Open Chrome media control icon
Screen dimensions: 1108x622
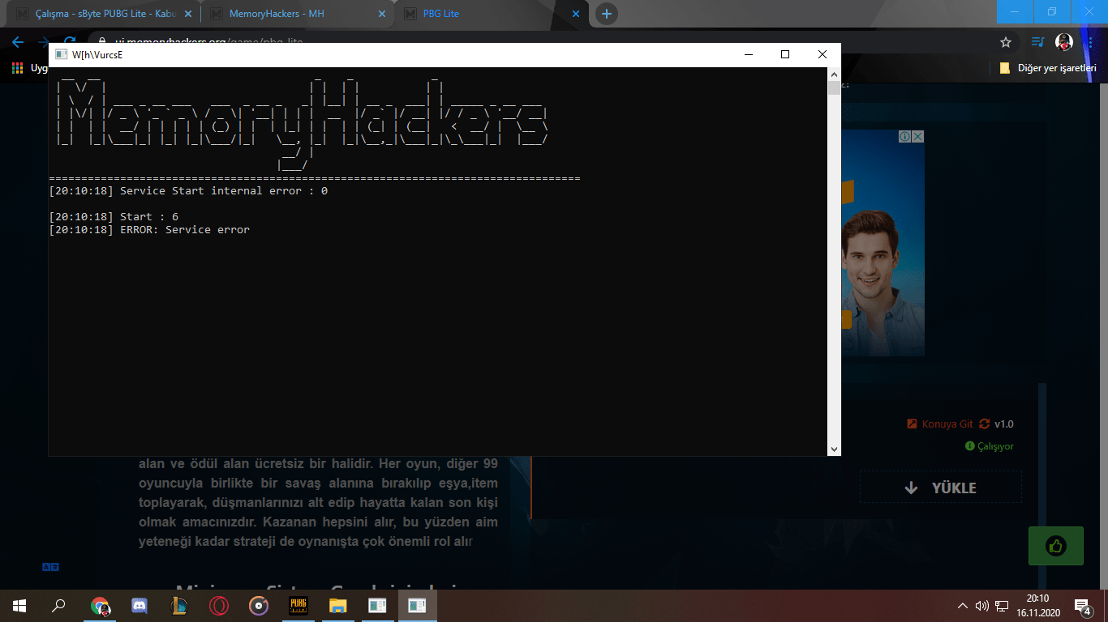1037,42
